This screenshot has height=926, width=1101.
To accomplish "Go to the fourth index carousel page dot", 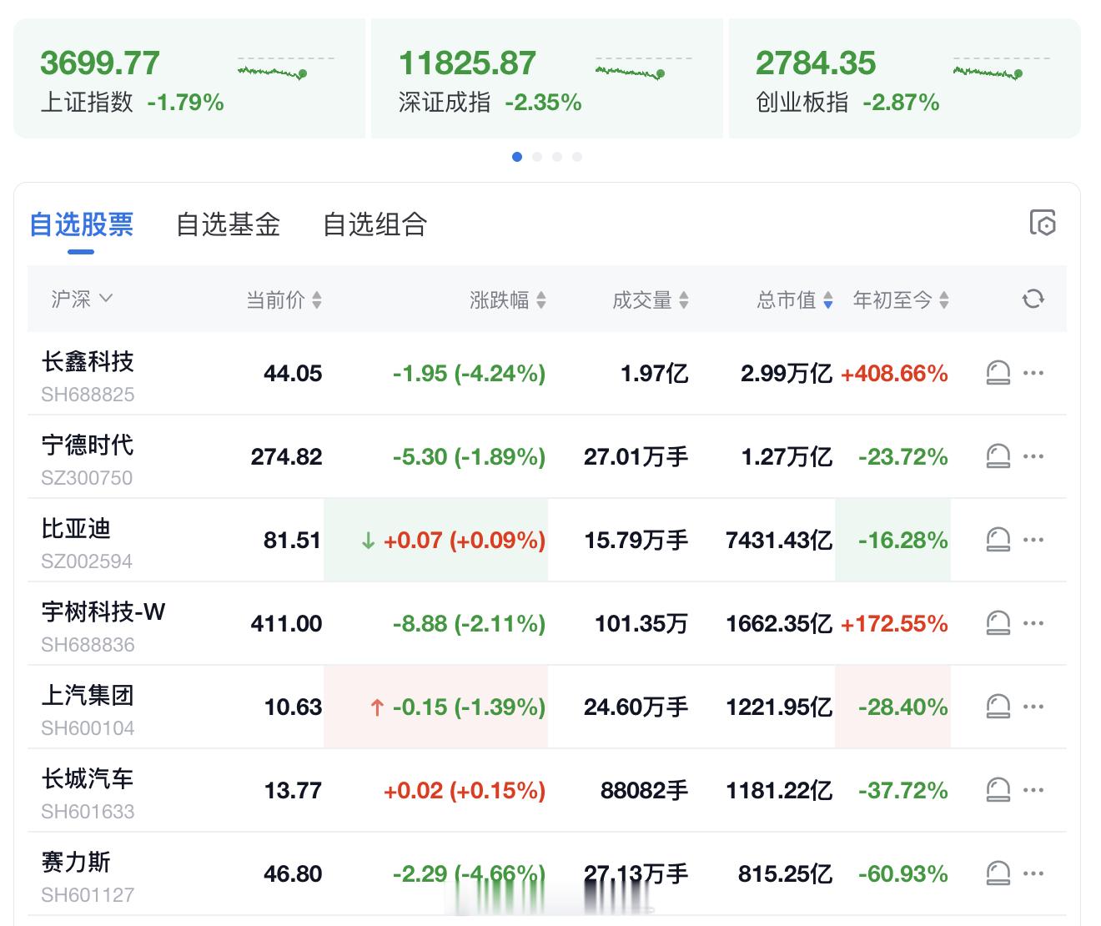I will tap(577, 157).
